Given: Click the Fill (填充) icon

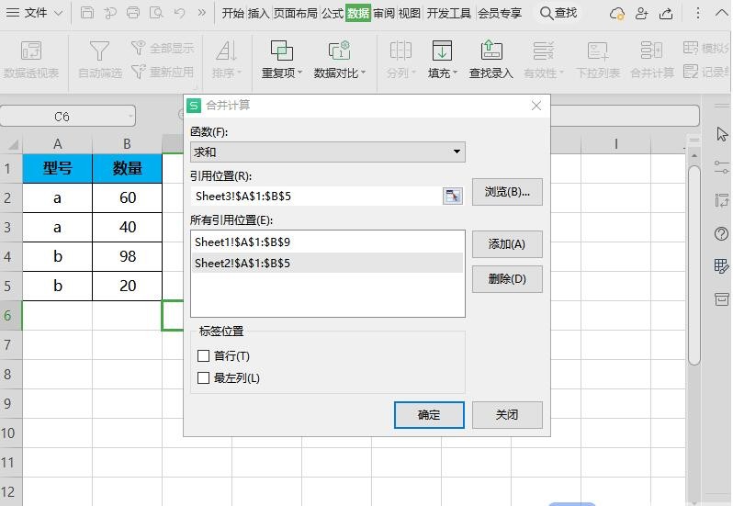Looking at the screenshot, I should click(x=442, y=51).
